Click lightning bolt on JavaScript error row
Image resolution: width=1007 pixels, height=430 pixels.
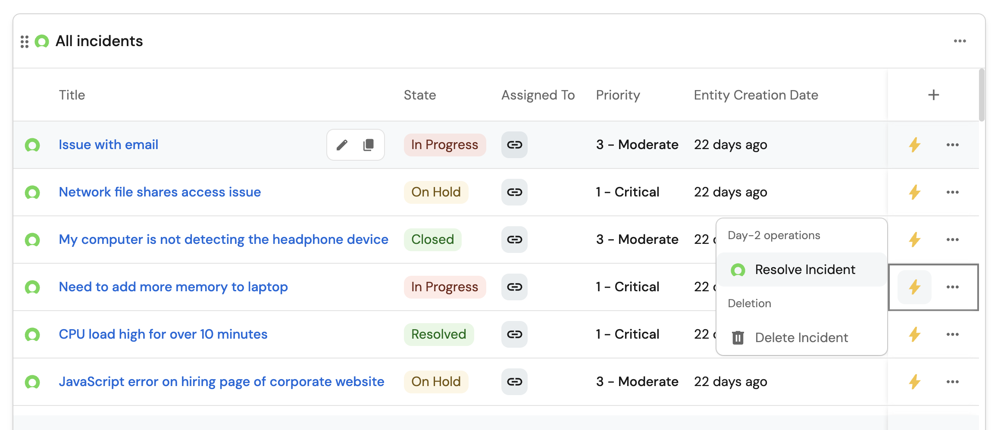914,382
